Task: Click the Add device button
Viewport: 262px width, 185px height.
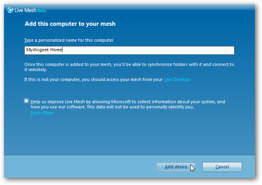Action: [176, 167]
